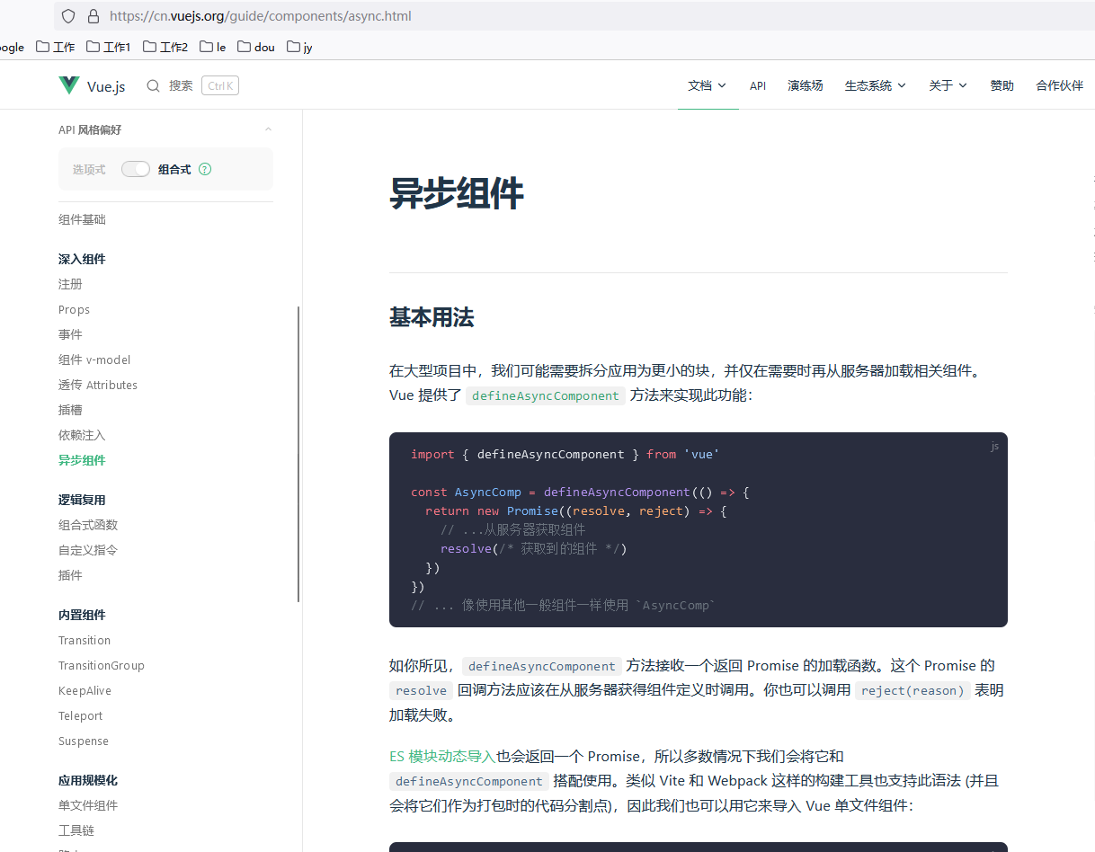This screenshot has height=852, width=1095.
Task: Open the le bookmark folder
Action: [x=214, y=47]
